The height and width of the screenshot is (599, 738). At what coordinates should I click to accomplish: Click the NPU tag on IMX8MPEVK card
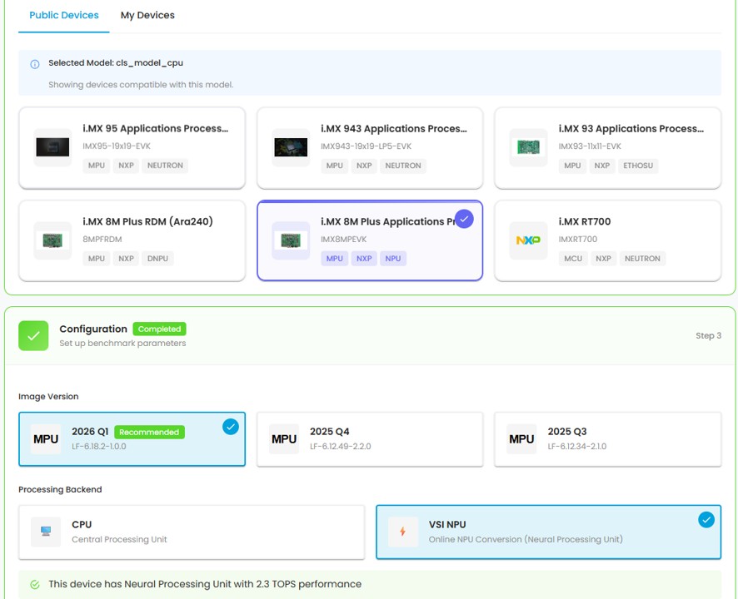click(x=393, y=259)
